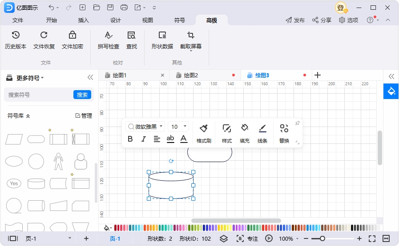399x246 pixels.
Task: Click the 文件加密 lock icon
Action: (x=73, y=35)
